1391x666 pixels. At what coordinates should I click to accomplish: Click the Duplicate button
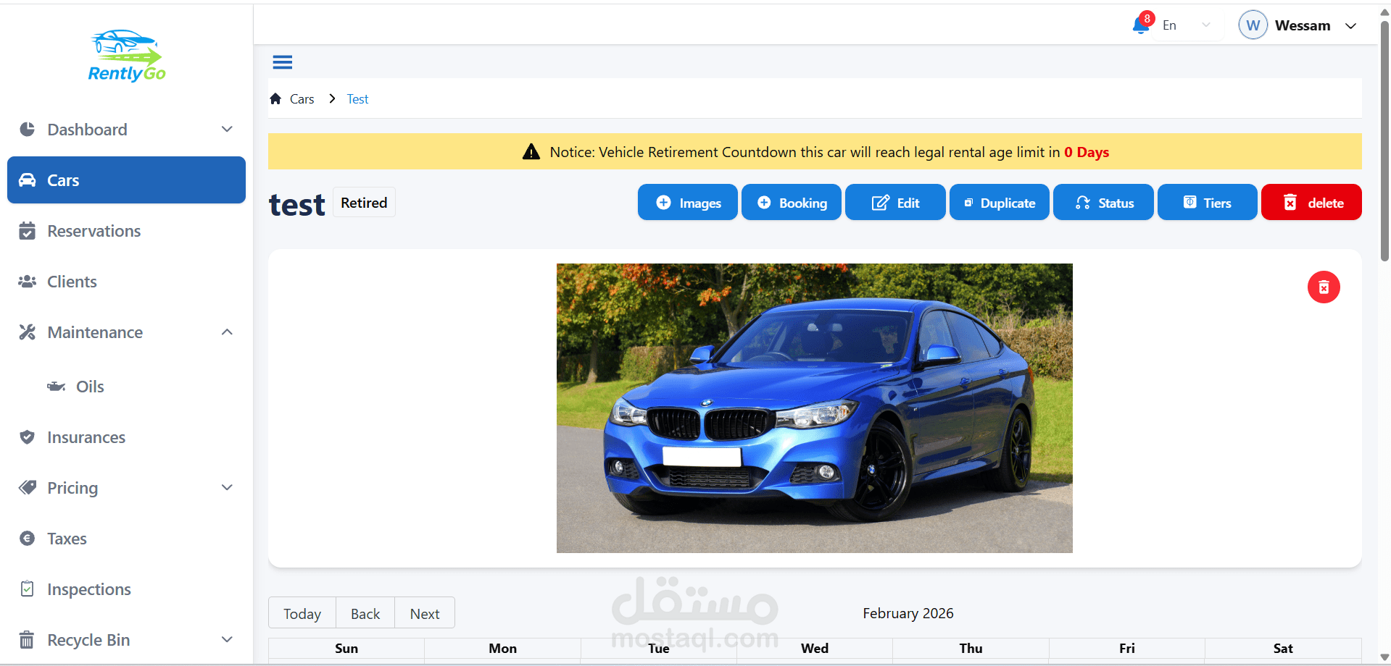1000,203
